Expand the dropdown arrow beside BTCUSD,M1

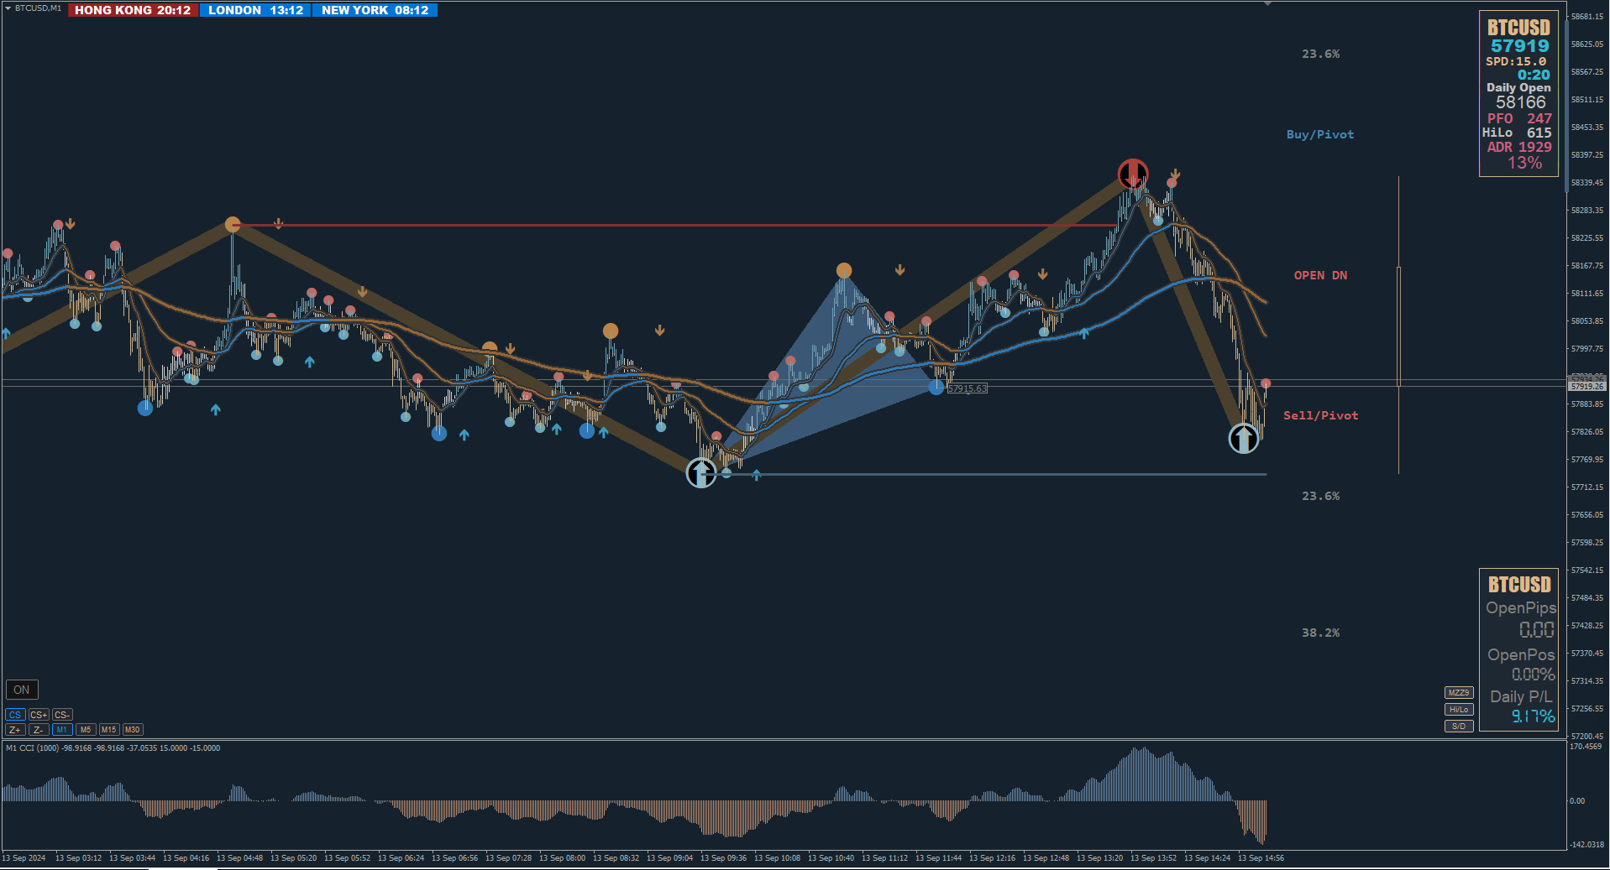tap(8, 8)
